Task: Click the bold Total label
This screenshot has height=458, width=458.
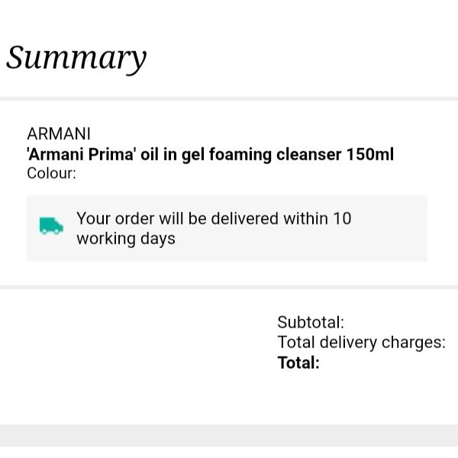Action: pos(298,363)
